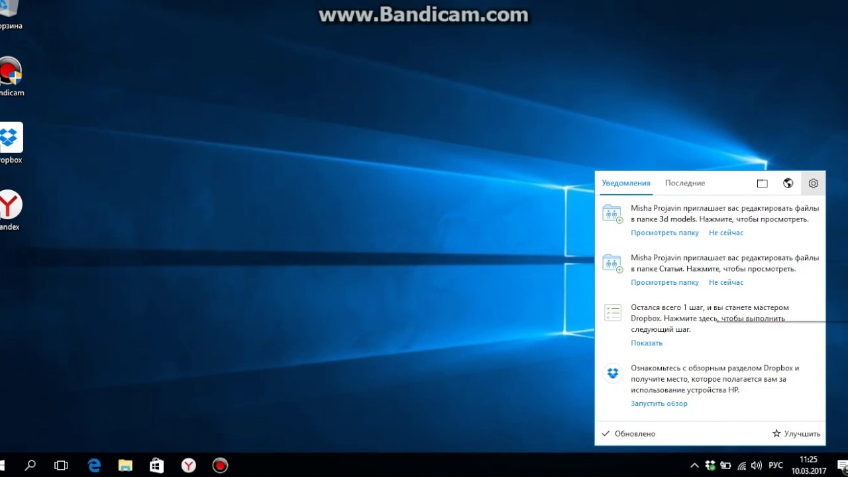Expand hidden system tray icons arrow
Image resolution: width=848 pixels, height=477 pixels.
(x=694, y=466)
